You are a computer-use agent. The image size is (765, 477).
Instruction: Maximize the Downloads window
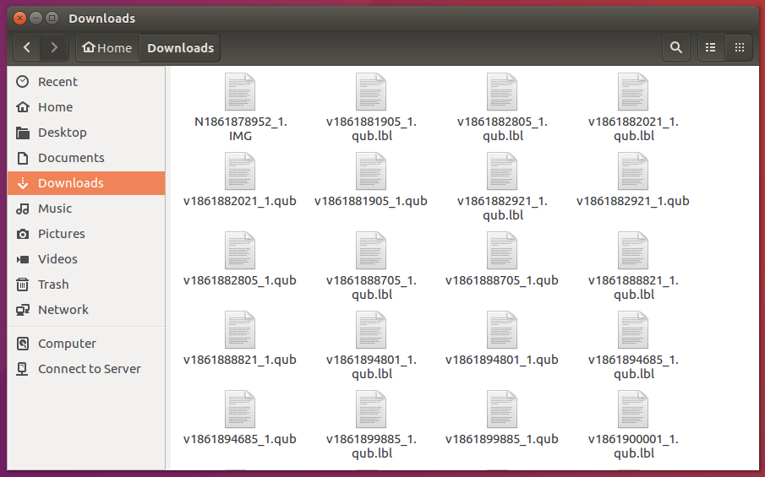(x=52, y=19)
